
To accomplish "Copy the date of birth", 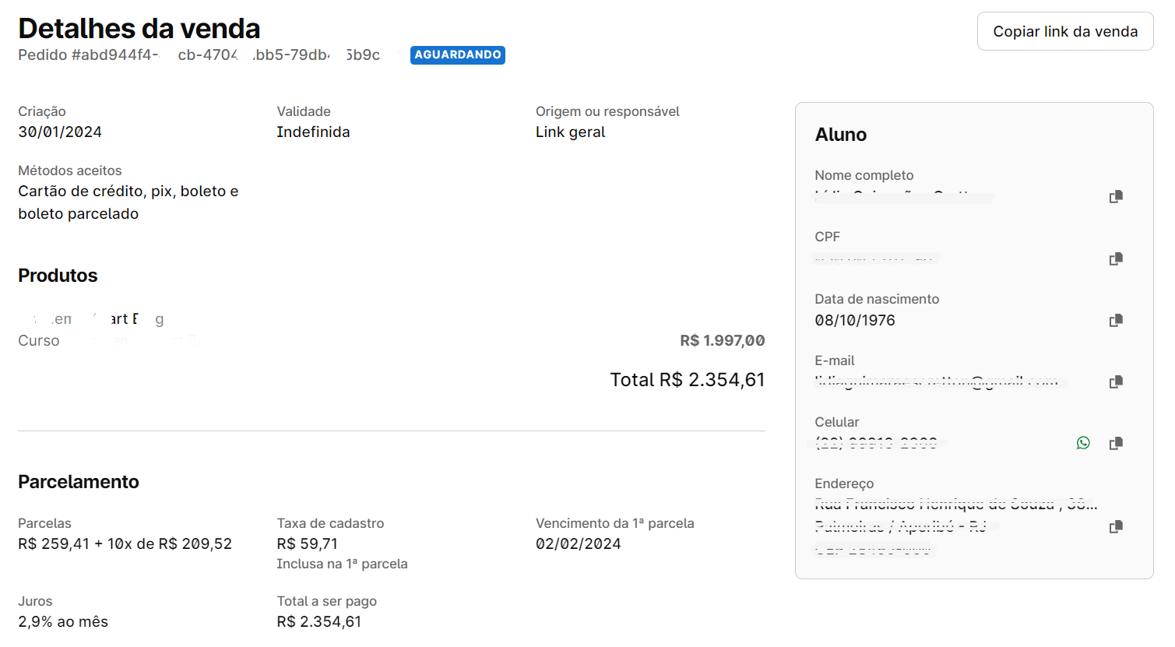I will (x=1116, y=320).
